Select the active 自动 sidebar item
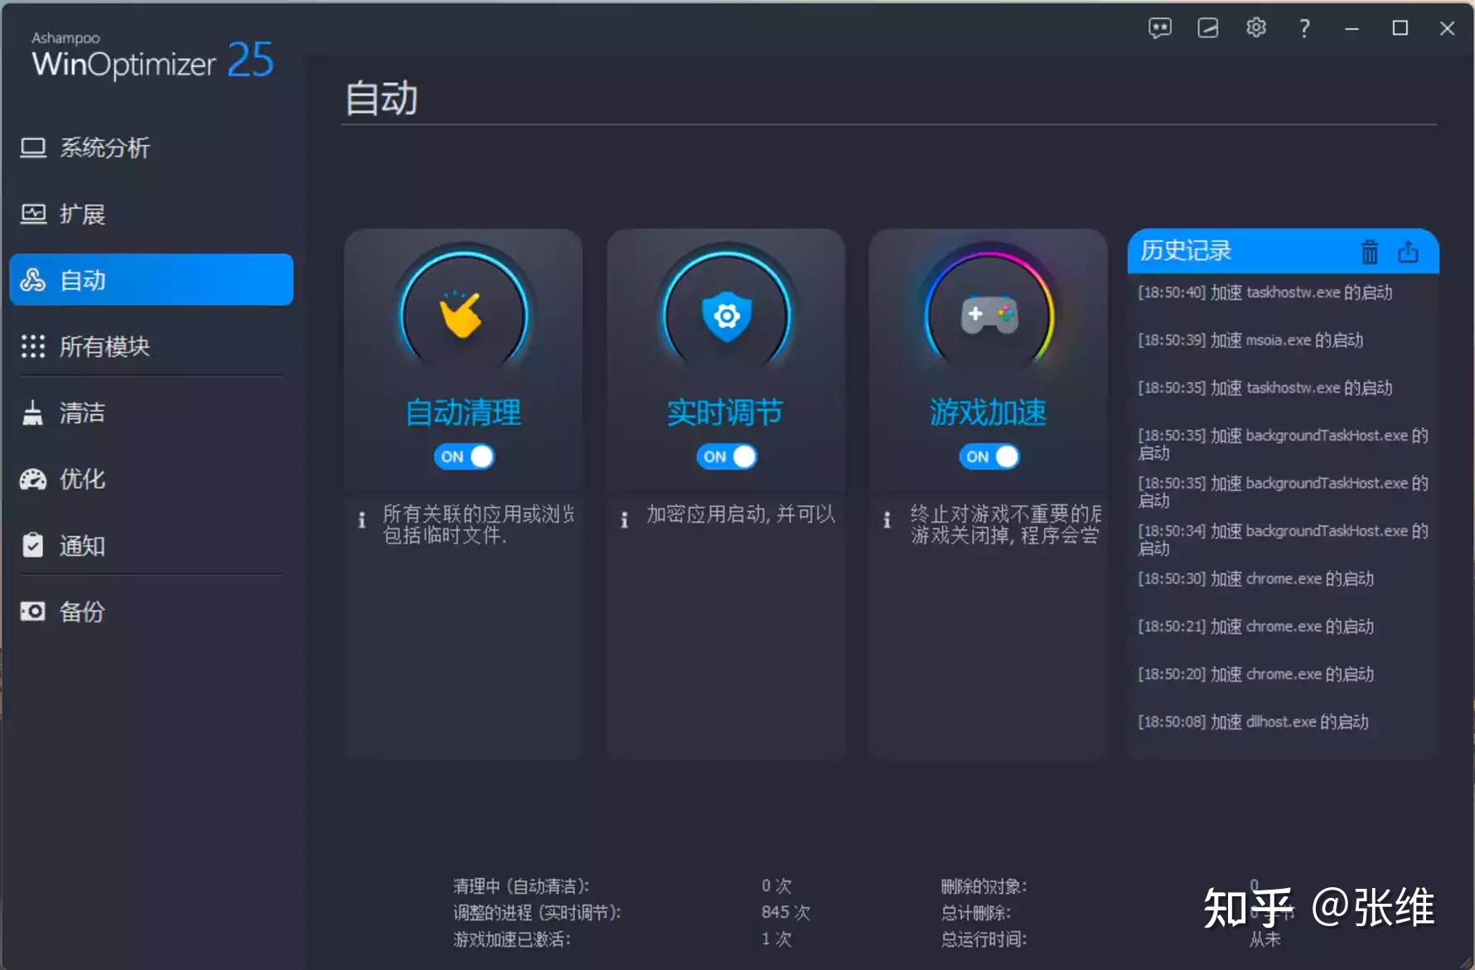1475x970 pixels. 81,280
